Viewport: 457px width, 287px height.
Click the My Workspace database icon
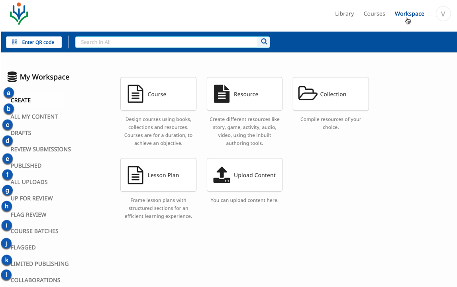pyautogui.click(x=12, y=77)
